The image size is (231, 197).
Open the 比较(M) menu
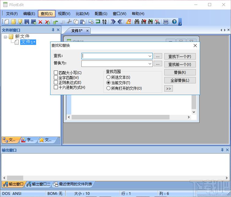pos(83,14)
